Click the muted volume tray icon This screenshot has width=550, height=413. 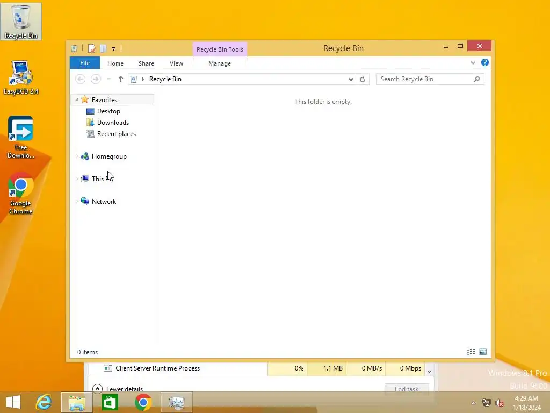coord(500,403)
